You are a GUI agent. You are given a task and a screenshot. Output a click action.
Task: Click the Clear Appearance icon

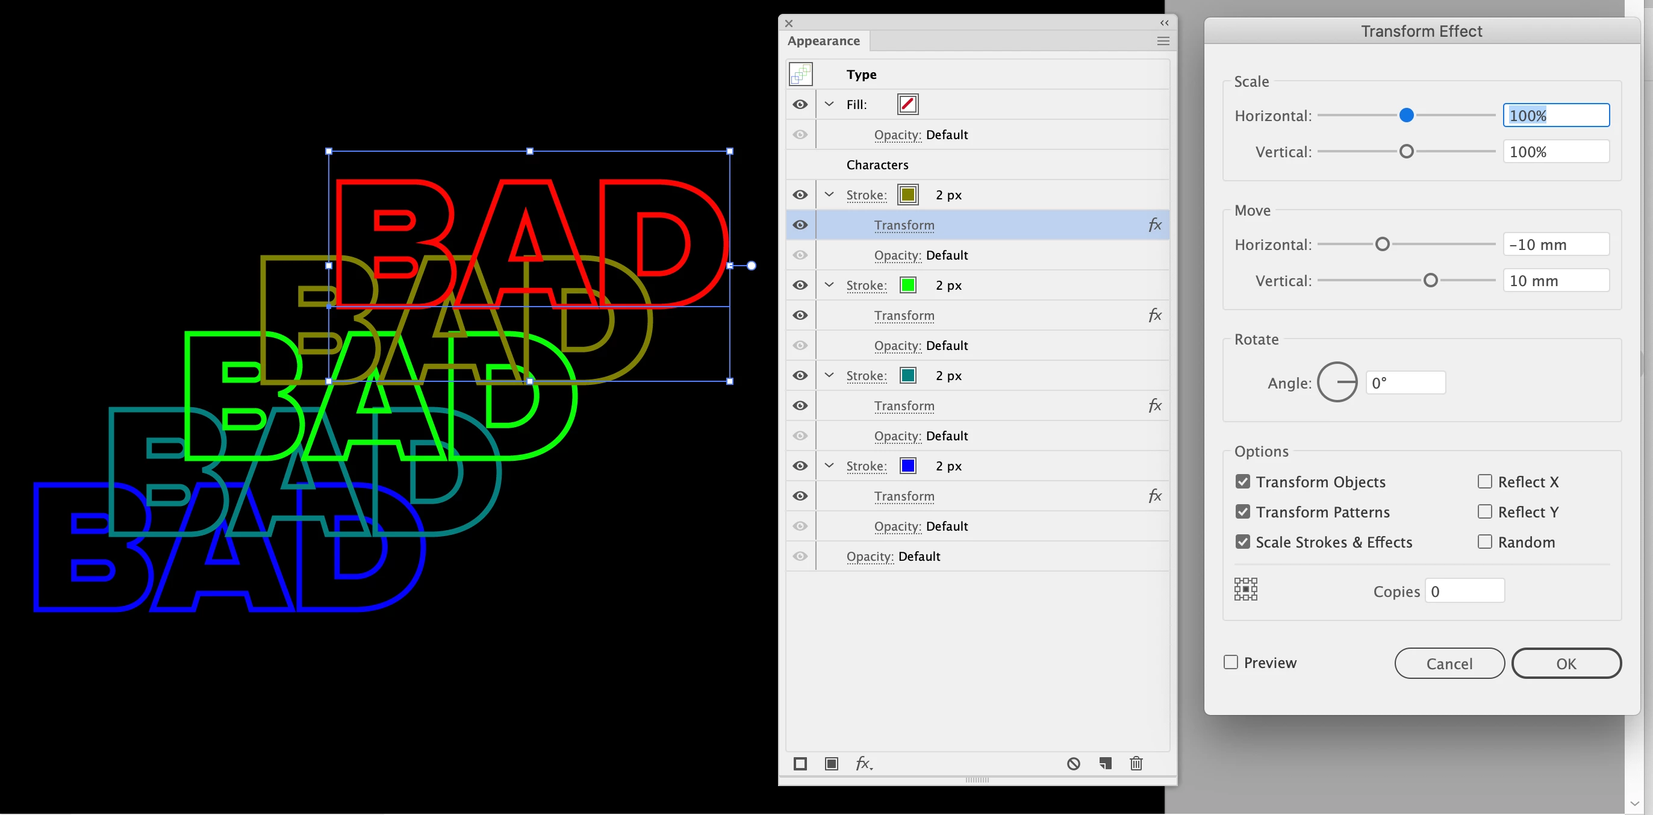[x=1074, y=764]
